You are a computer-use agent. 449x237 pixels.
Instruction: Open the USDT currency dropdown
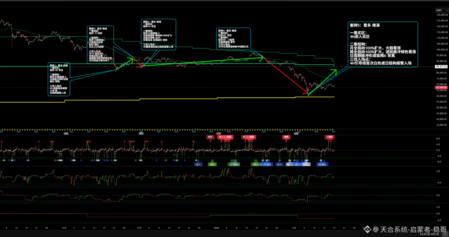442,10
